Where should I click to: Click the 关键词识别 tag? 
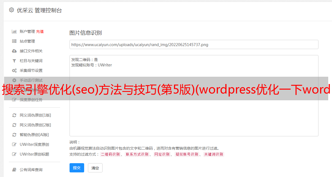(x=214, y=154)
